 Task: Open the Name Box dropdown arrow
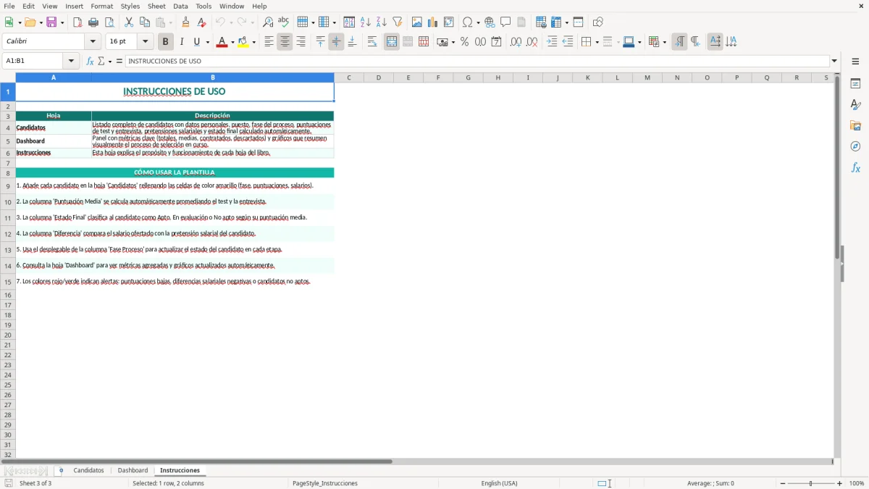[x=71, y=61]
